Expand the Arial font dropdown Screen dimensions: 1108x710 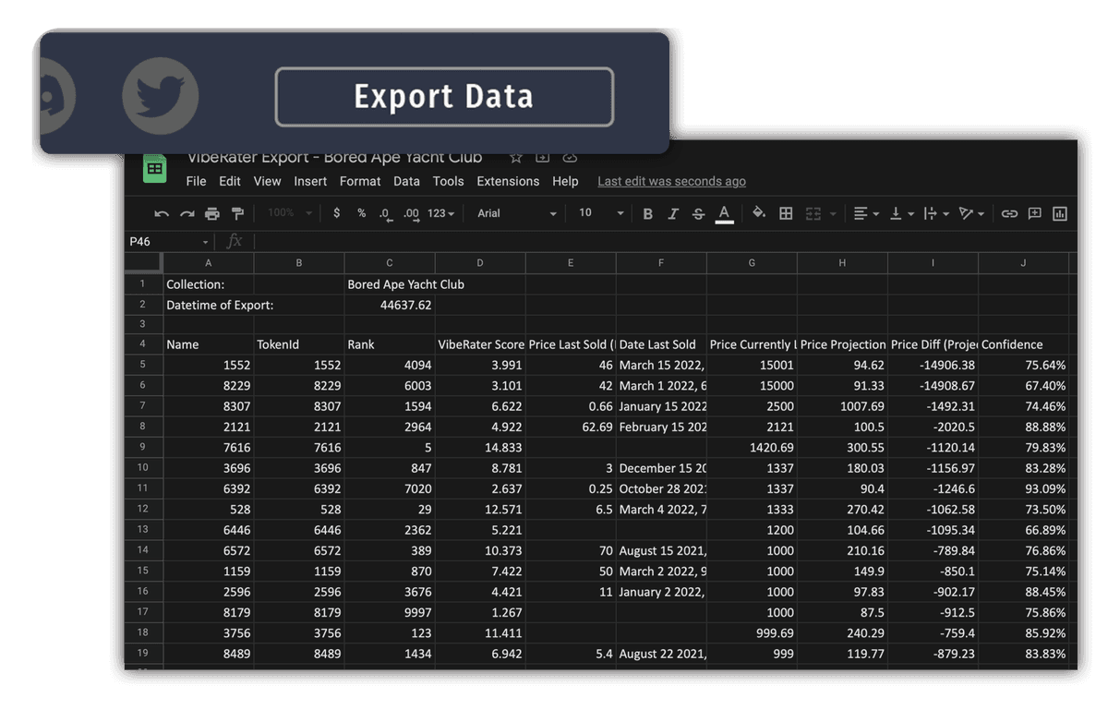517,213
